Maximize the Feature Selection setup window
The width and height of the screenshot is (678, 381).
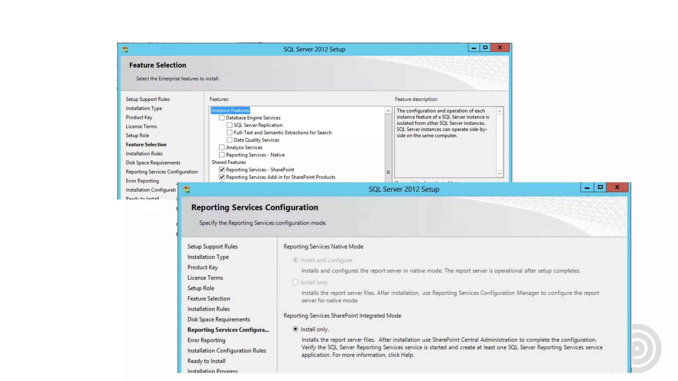(x=485, y=48)
